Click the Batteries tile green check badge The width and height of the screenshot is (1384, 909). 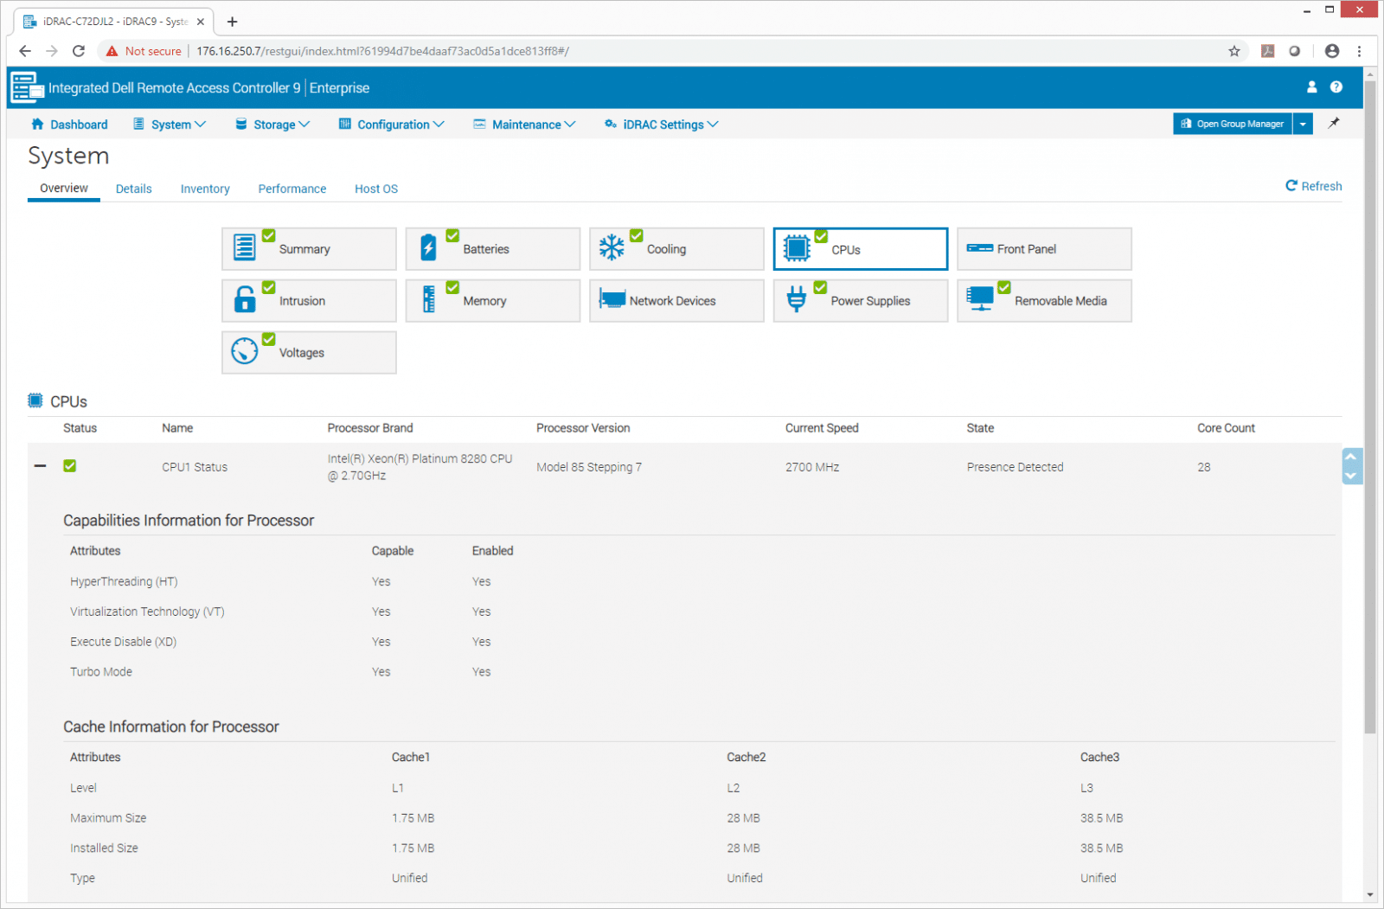click(x=452, y=235)
